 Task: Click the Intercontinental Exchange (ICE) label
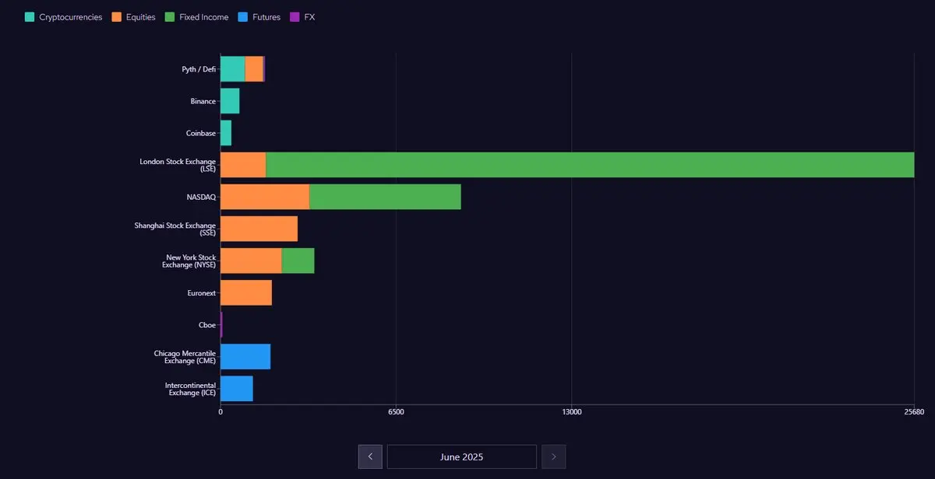pyautogui.click(x=190, y=388)
